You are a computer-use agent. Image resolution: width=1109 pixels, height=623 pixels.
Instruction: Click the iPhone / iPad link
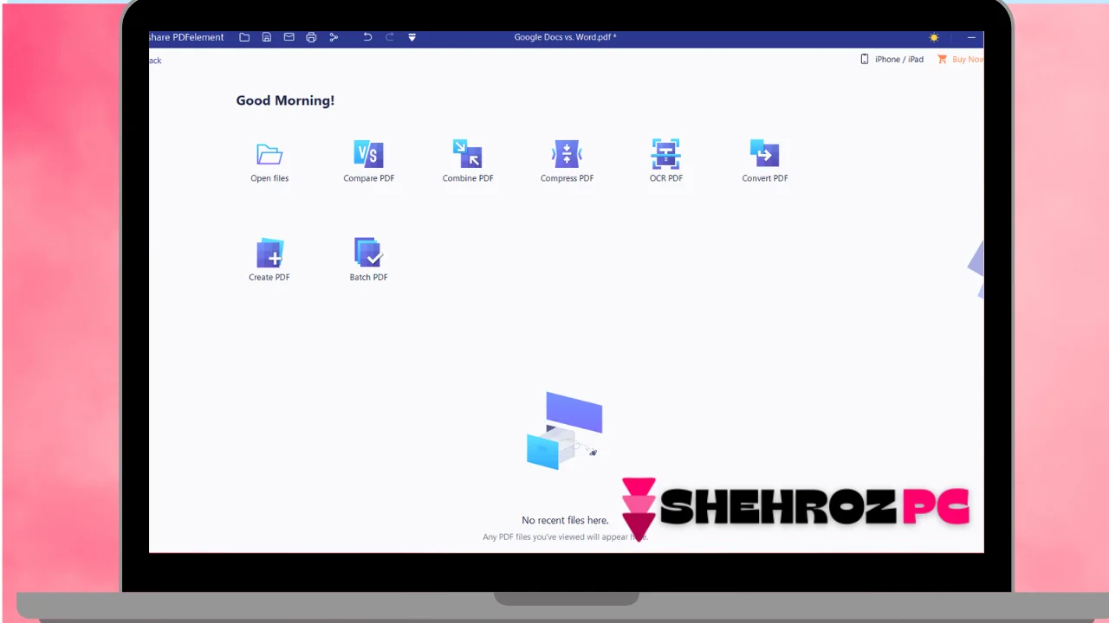(892, 60)
